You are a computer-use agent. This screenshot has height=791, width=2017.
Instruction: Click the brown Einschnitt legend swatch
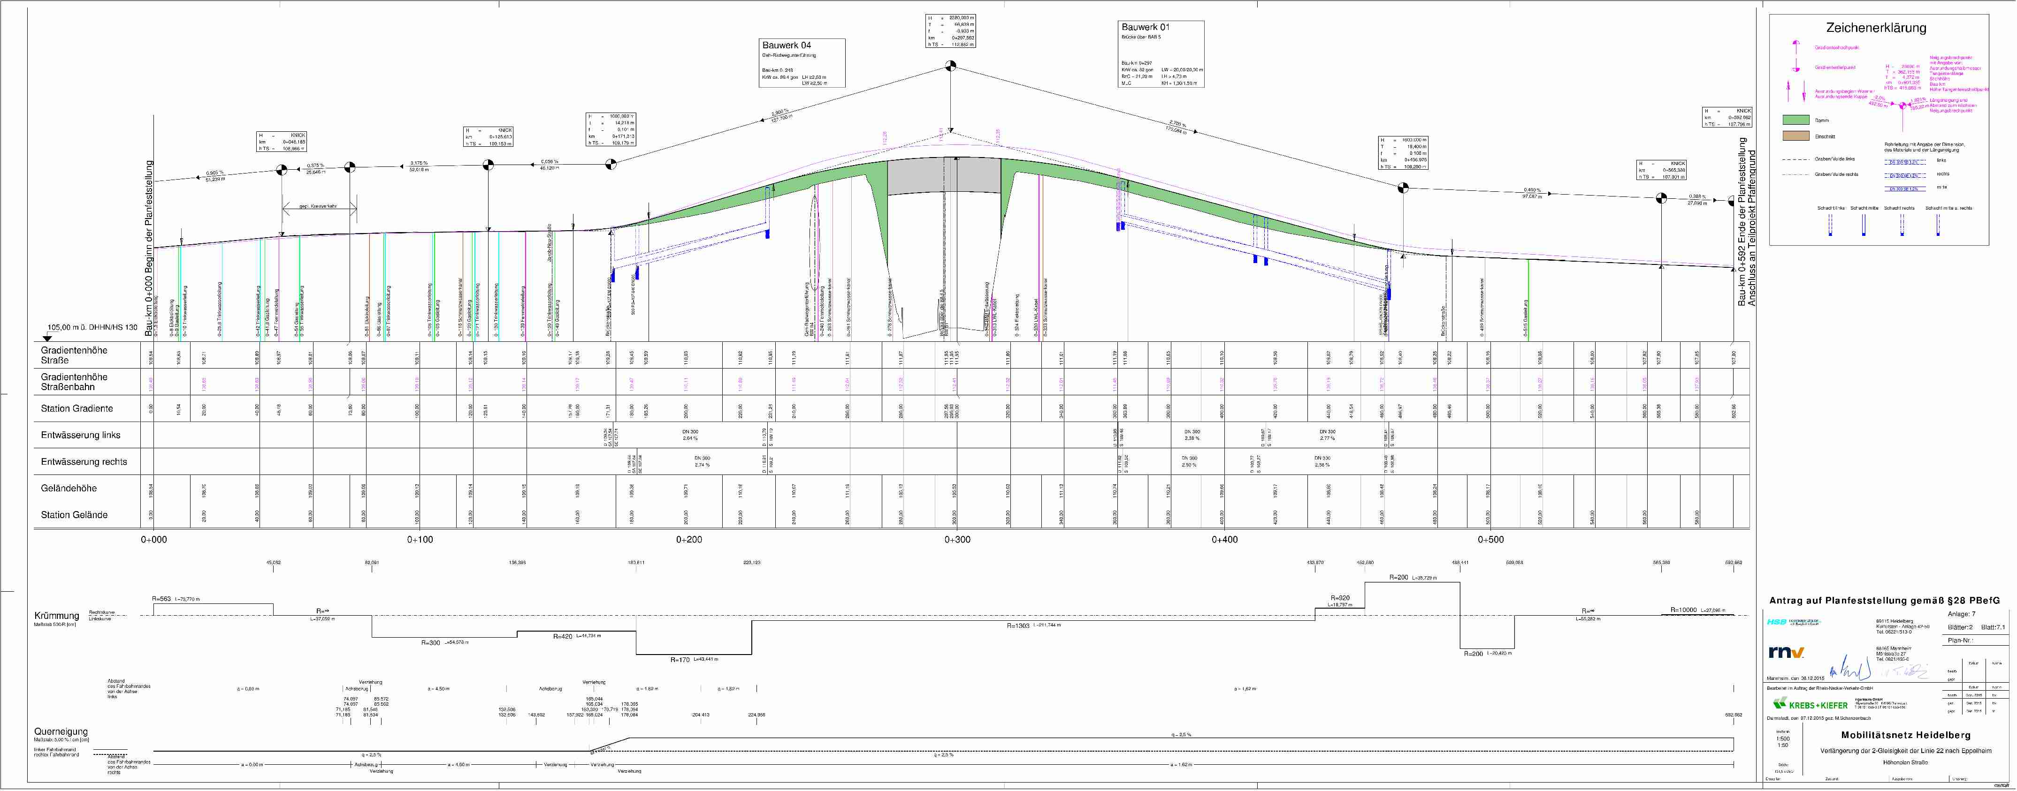(1795, 136)
